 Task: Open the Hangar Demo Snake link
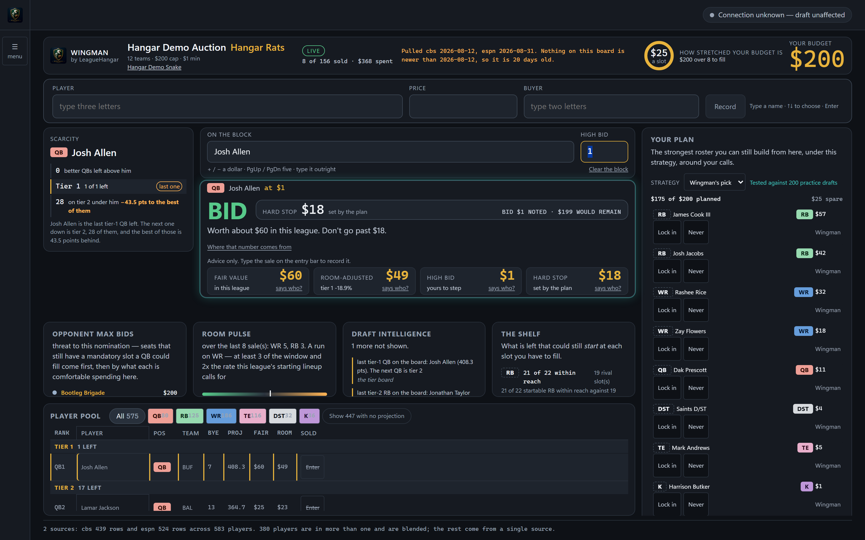tap(154, 67)
